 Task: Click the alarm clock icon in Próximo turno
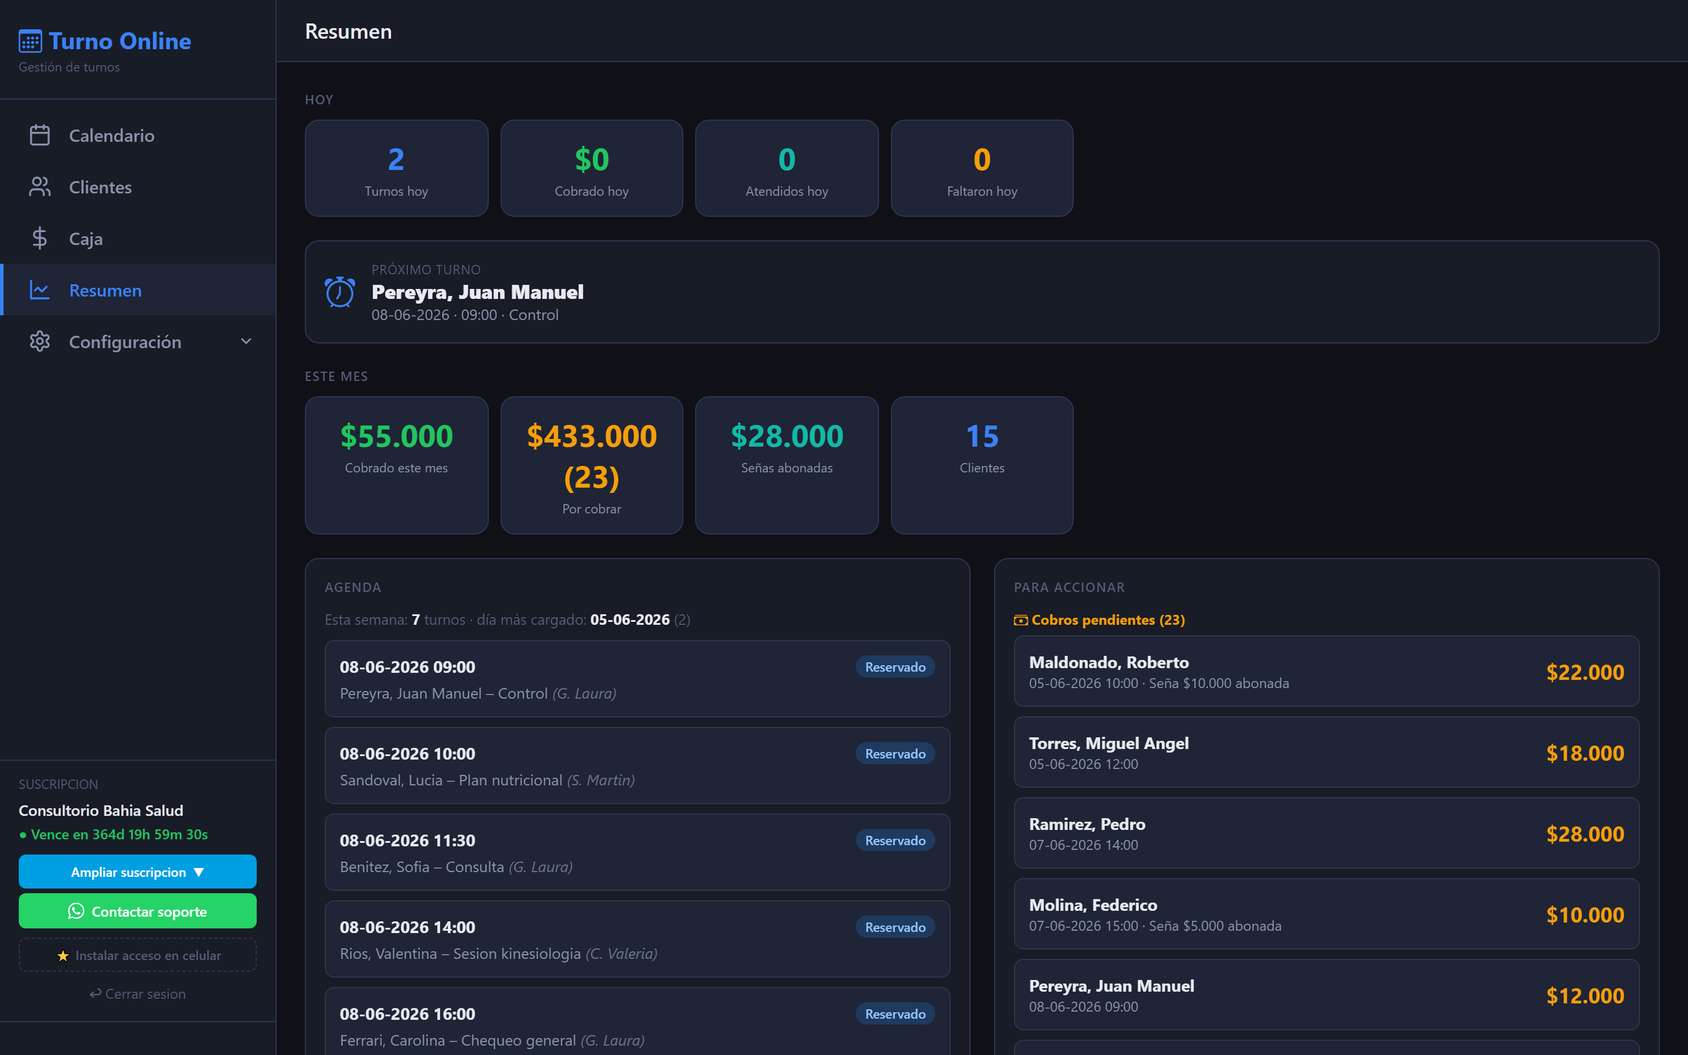tap(340, 292)
